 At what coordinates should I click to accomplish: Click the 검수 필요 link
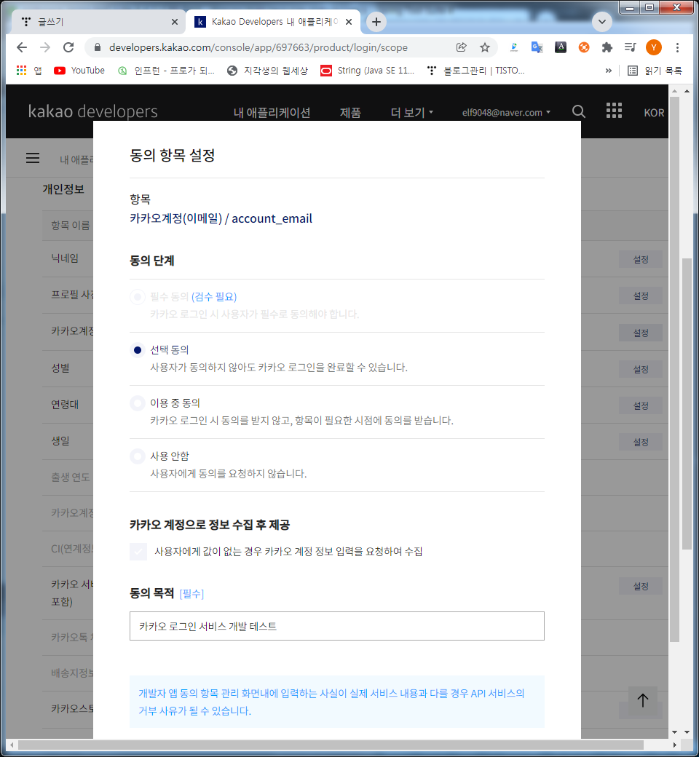214,297
